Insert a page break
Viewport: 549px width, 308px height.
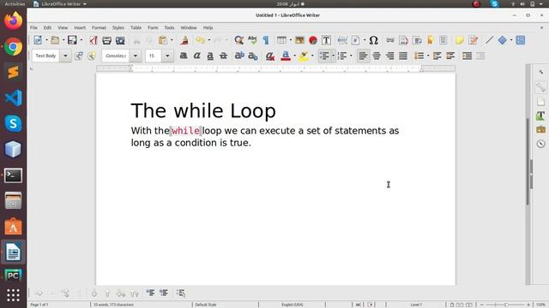coord(342,40)
